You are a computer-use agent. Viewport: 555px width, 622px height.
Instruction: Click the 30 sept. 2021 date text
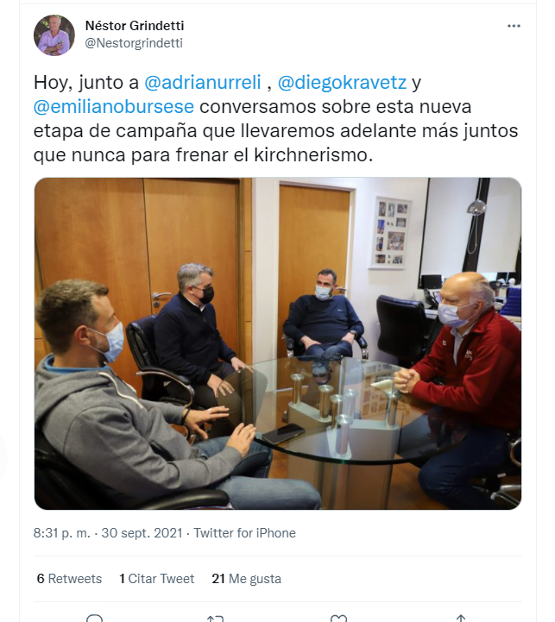coord(142,533)
